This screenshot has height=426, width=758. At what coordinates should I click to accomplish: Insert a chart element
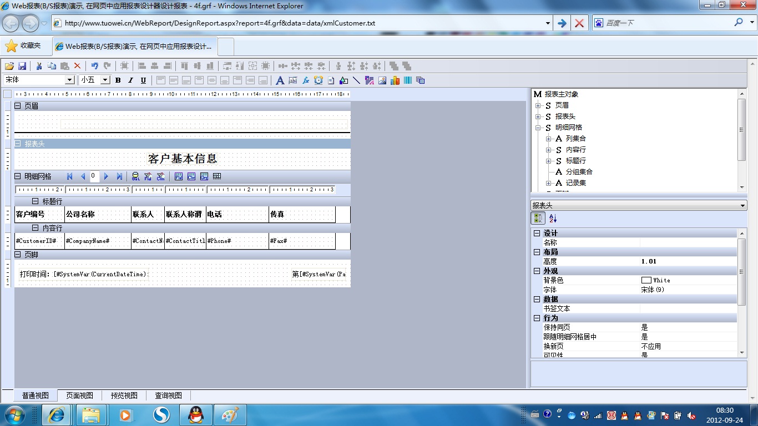(x=395, y=80)
